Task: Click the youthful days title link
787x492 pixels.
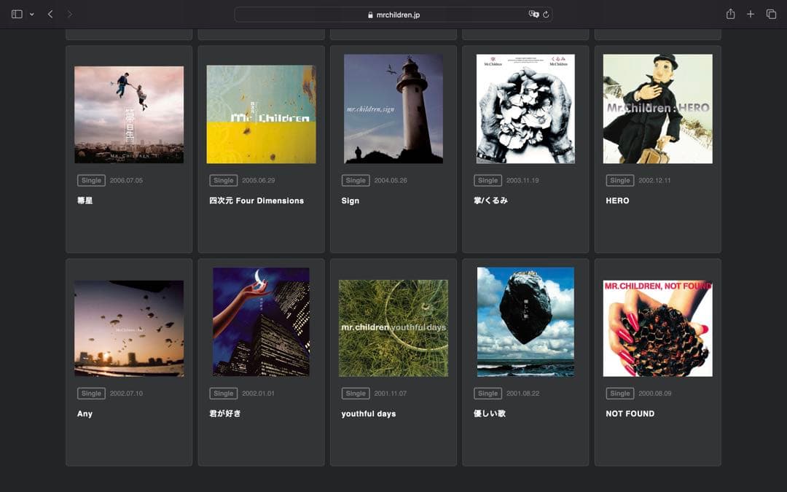Action: pos(369,414)
